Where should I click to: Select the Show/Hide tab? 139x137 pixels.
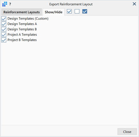coord(53,12)
